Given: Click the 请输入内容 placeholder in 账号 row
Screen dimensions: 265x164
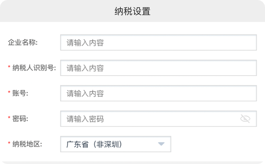Looking at the screenshot, I should click(x=85, y=93).
